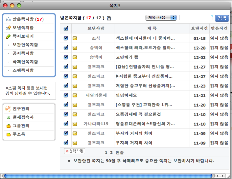This screenshot has height=179, width=232.
Task: Toggle the select-all checkbox in table header
Action: click(x=66, y=29)
